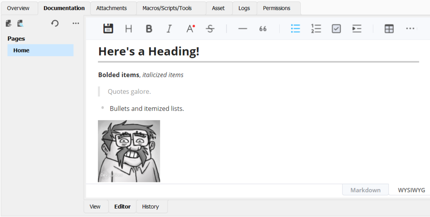Insert a blockquote with the quote icon
Screen dimensions: 430x217
(263, 28)
